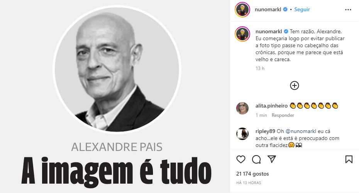The height and width of the screenshot is (193, 359).
Task: View the 21 174 gostos likes list
Action: point(252,174)
